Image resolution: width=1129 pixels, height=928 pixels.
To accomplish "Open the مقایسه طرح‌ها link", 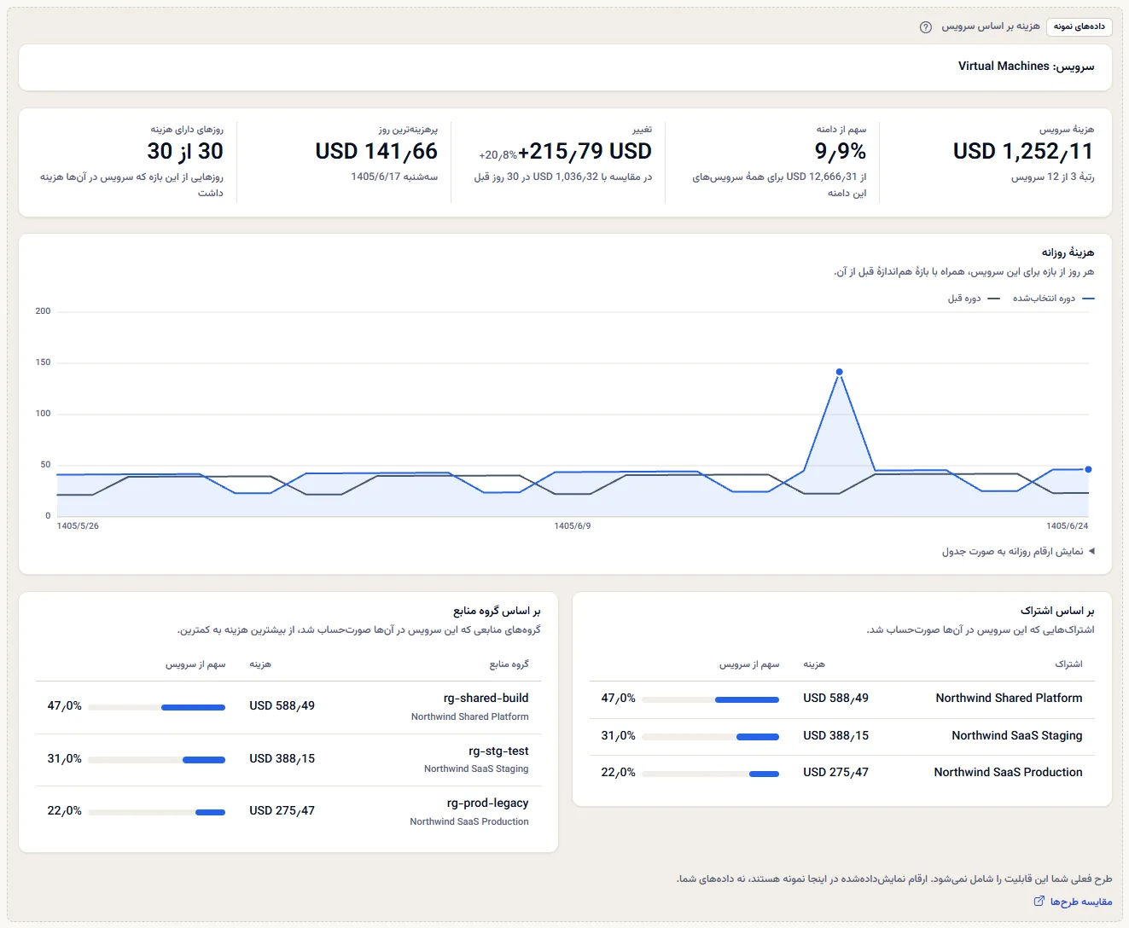I will (x=1081, y=902).
